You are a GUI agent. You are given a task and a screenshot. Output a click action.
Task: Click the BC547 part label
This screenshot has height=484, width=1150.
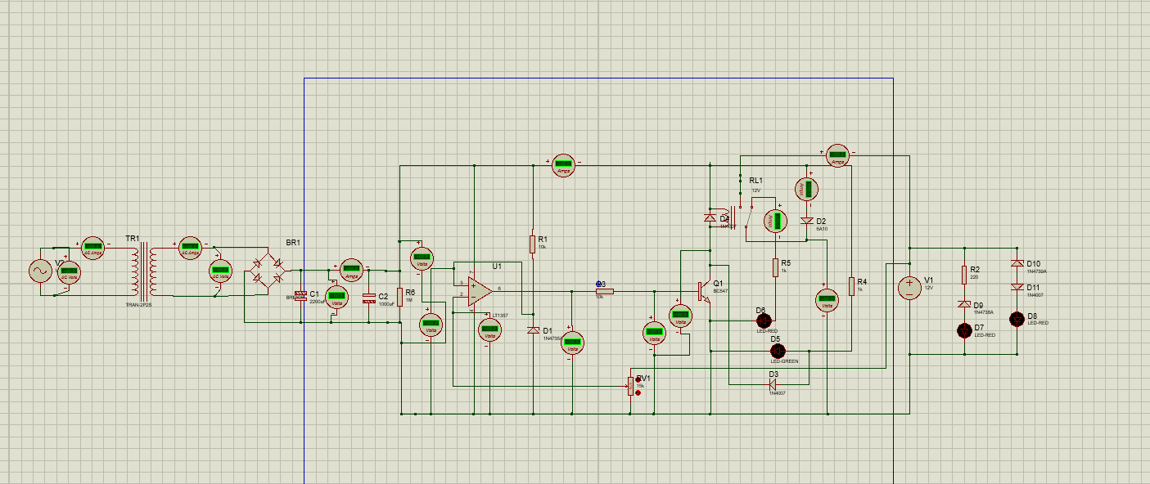pos(720,290)
